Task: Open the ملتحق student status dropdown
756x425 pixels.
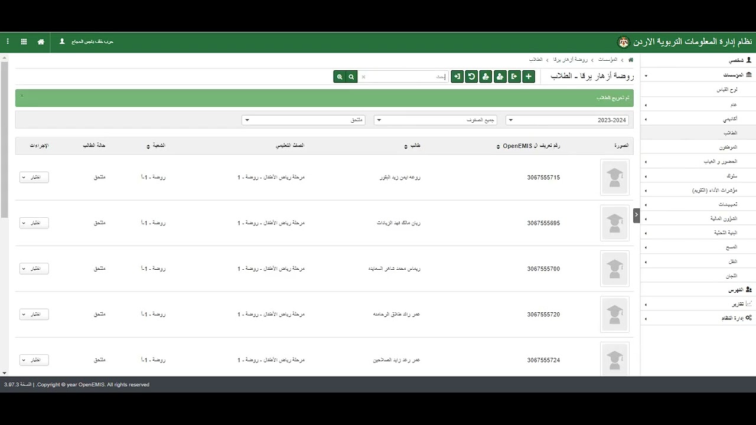Action: 304,120
